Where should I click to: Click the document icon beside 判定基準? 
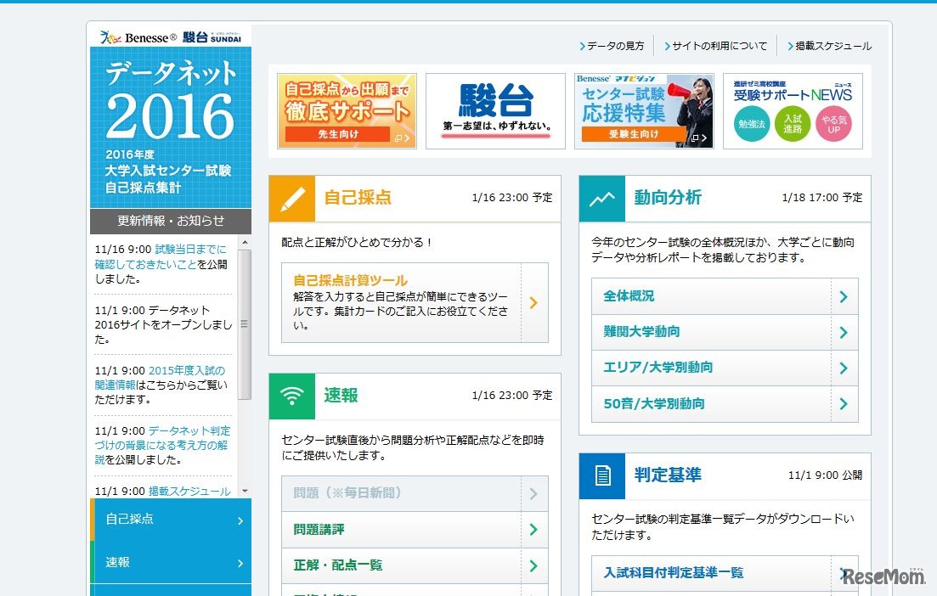[x=601, y=475]
